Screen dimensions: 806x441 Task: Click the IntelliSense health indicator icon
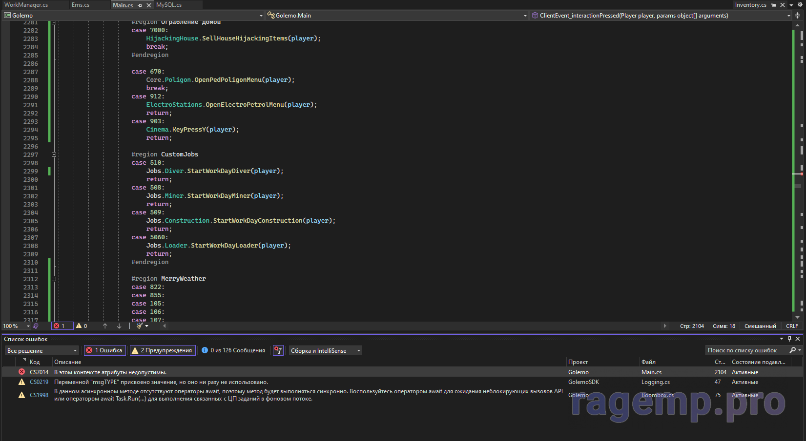36,326
